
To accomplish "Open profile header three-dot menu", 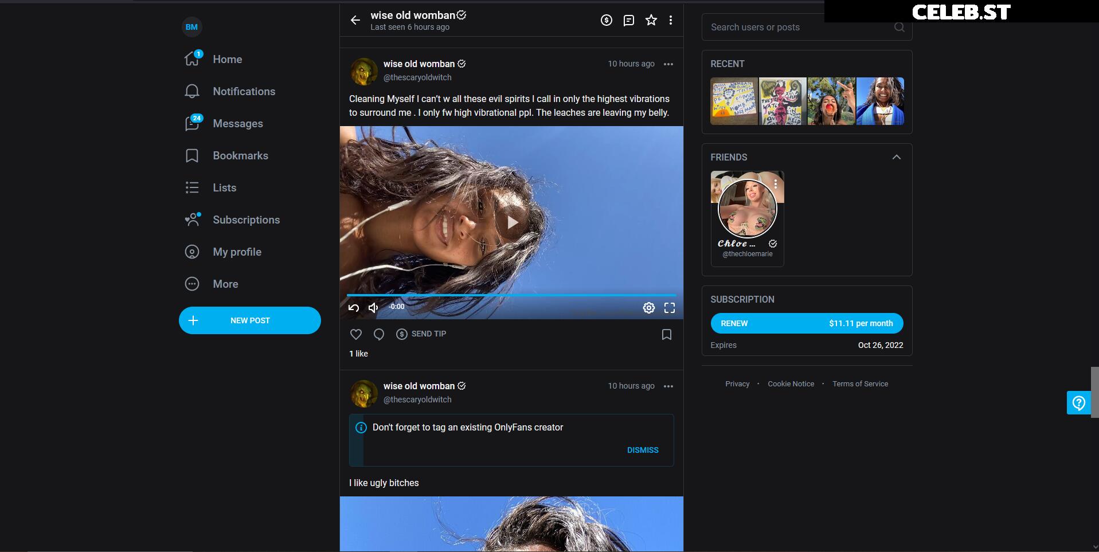I will pos(671,21).
